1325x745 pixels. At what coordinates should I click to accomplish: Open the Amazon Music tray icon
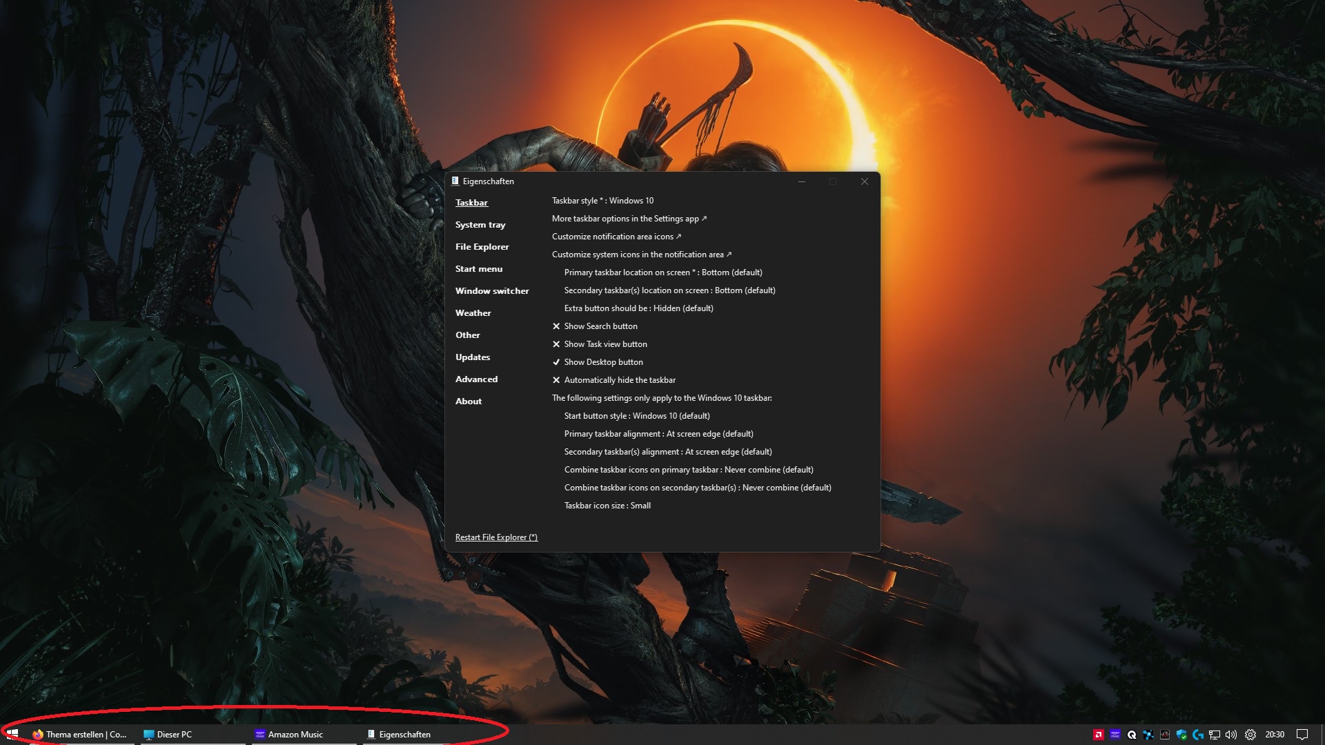click(x=1115, y=735)
